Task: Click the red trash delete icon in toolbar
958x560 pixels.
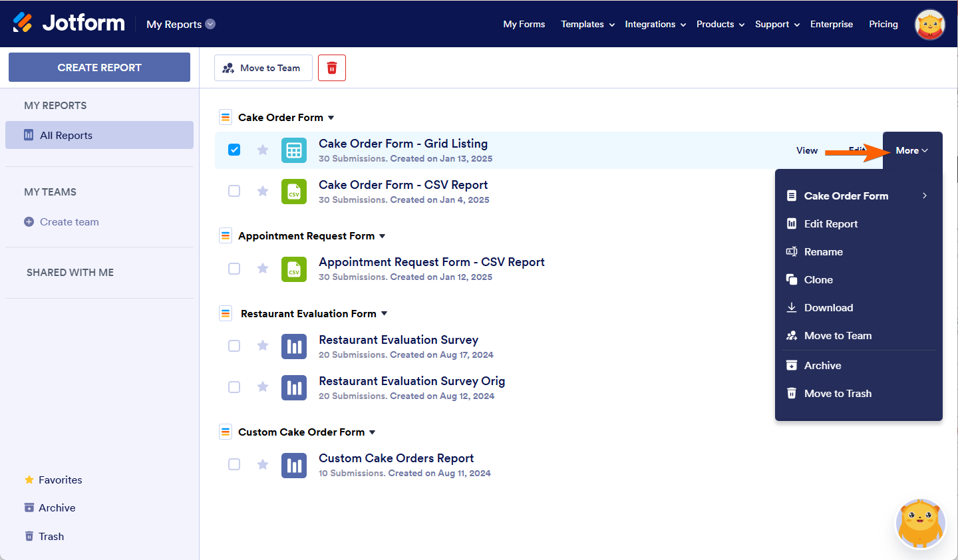Action: 332,68
